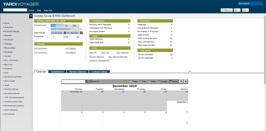The width and height of the screenshot is (266, 131).
Task: Click the New Service Request link
Action: (x=118, y=57)
